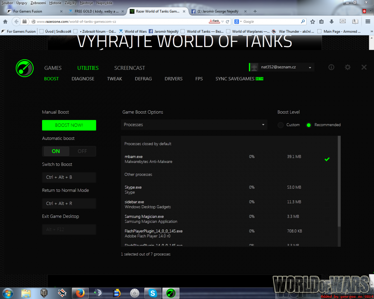Screen dimensions: 374x299
Task: Bookmark this page with the star icon
Action: [x=313, y=21]
